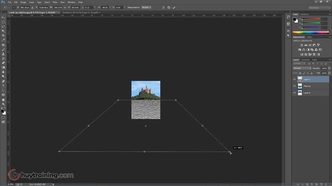Switch to the Styles tab
The image size is (332, 186).
click(310, 37)
